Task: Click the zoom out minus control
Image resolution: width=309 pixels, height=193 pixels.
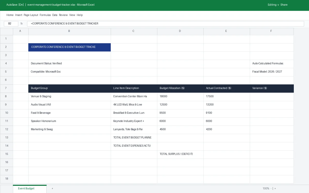Action: pyautogui.click(x=271, y=189)
